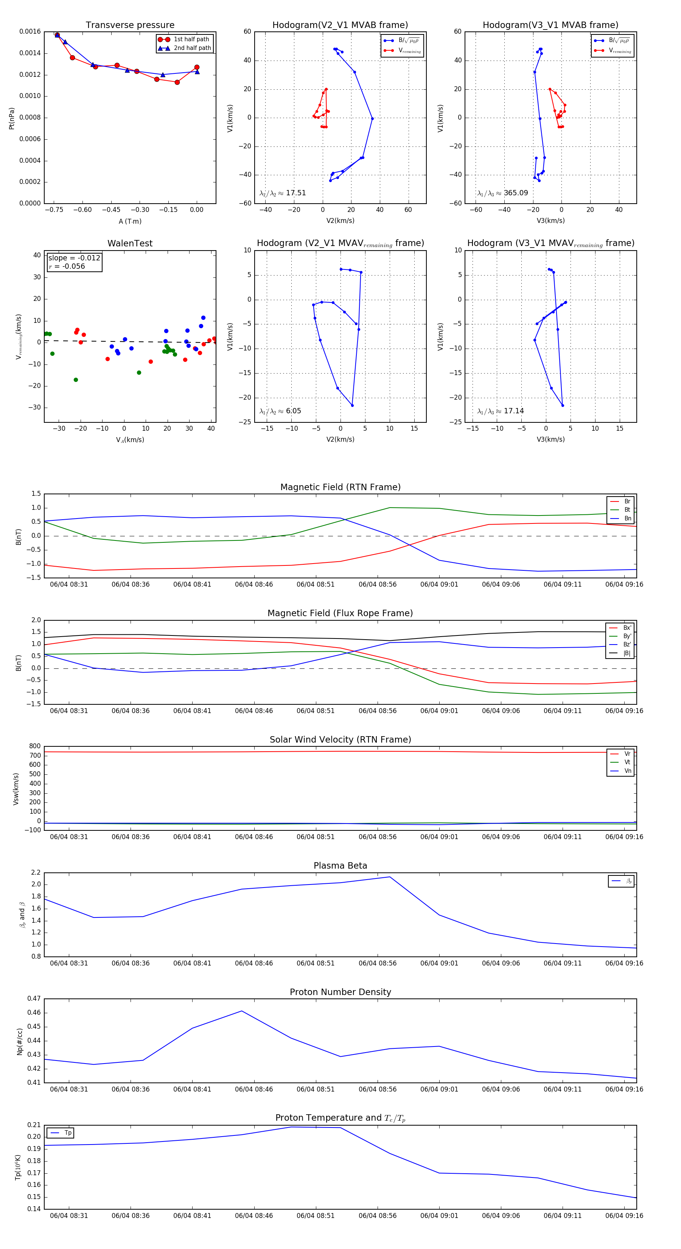Select the 'Vt' legend entry
The height and width of the screenshot is (1249, 681).
coord(620,762)
